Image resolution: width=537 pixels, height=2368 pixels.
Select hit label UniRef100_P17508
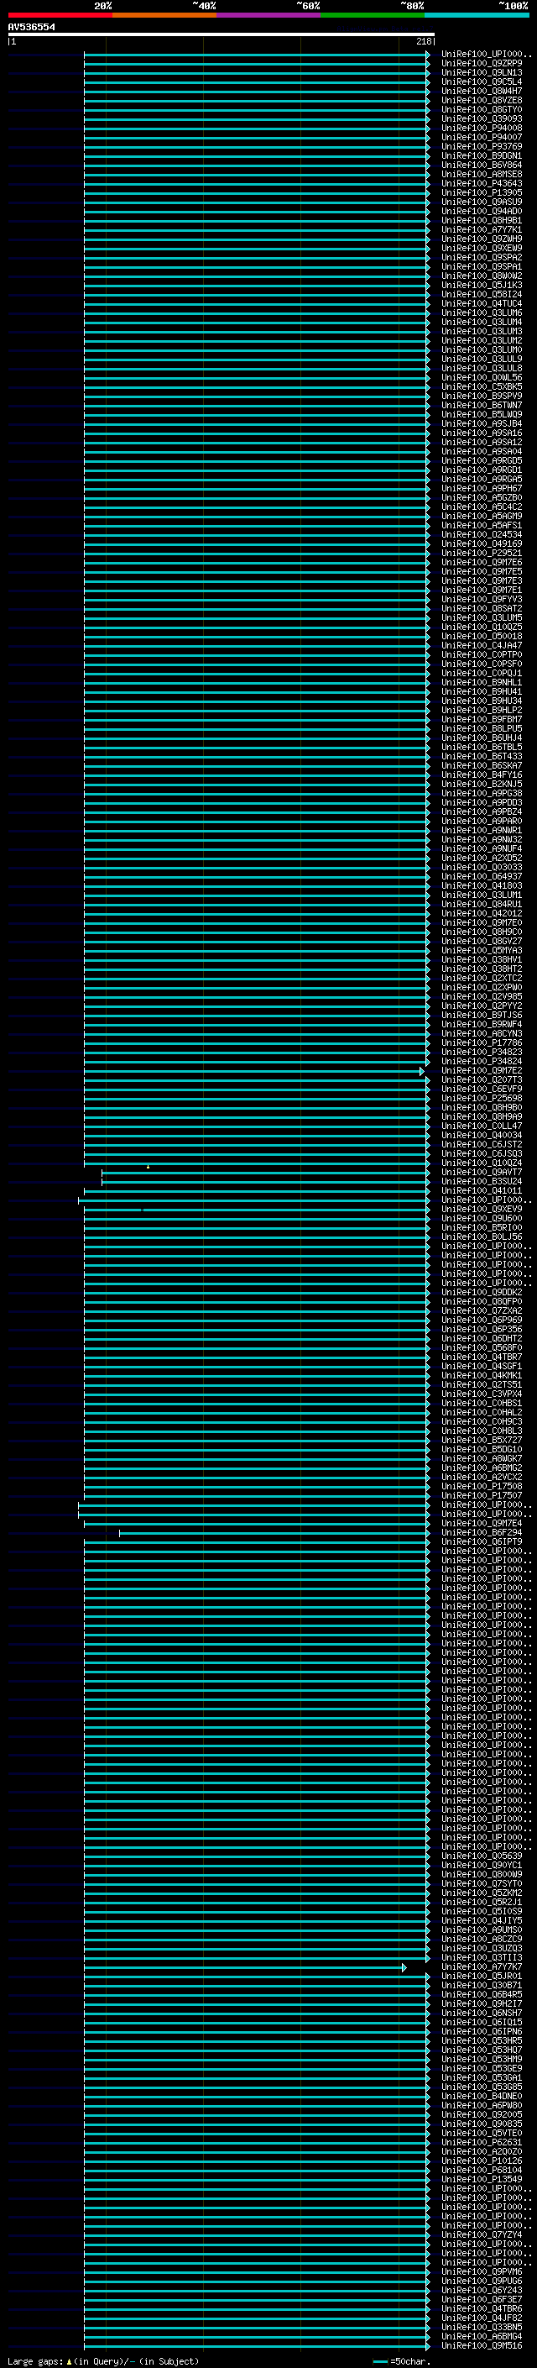[482, 1487]
